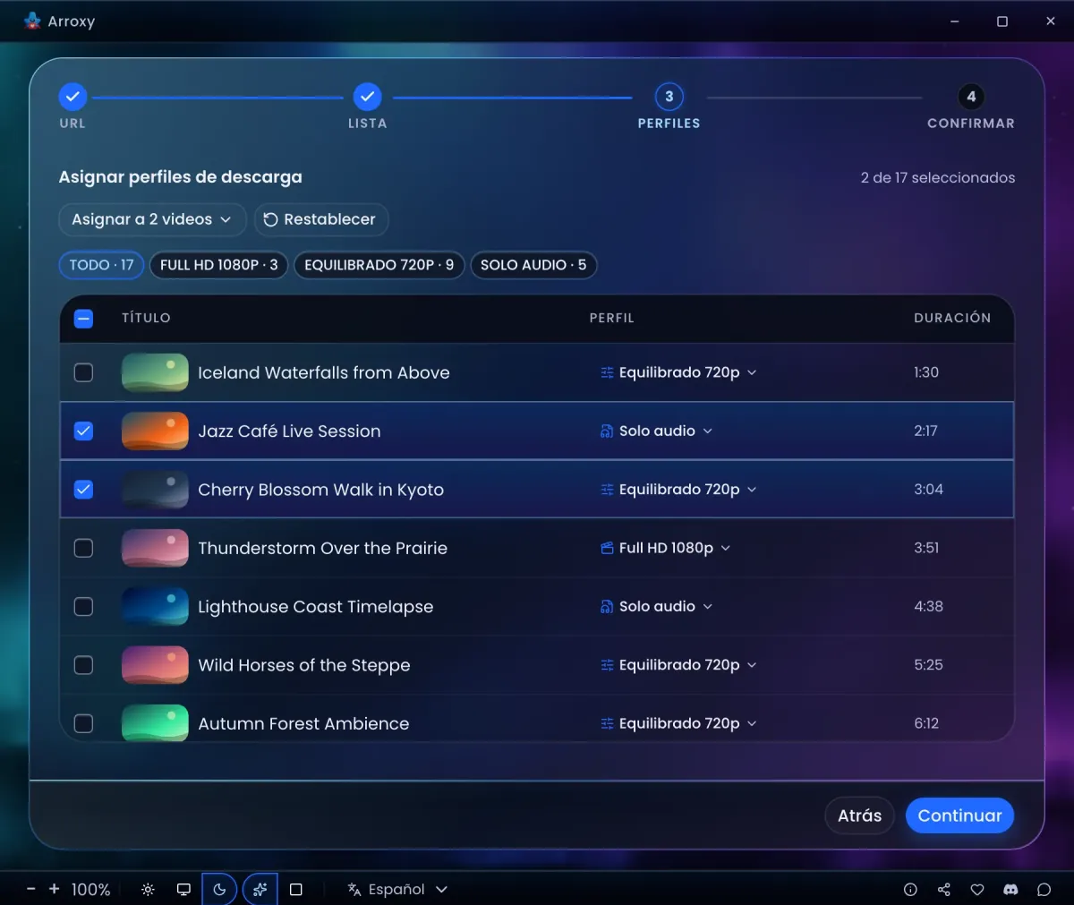
Task: Filter by SOLO AUDIO · 5
Action: point(533,265)
